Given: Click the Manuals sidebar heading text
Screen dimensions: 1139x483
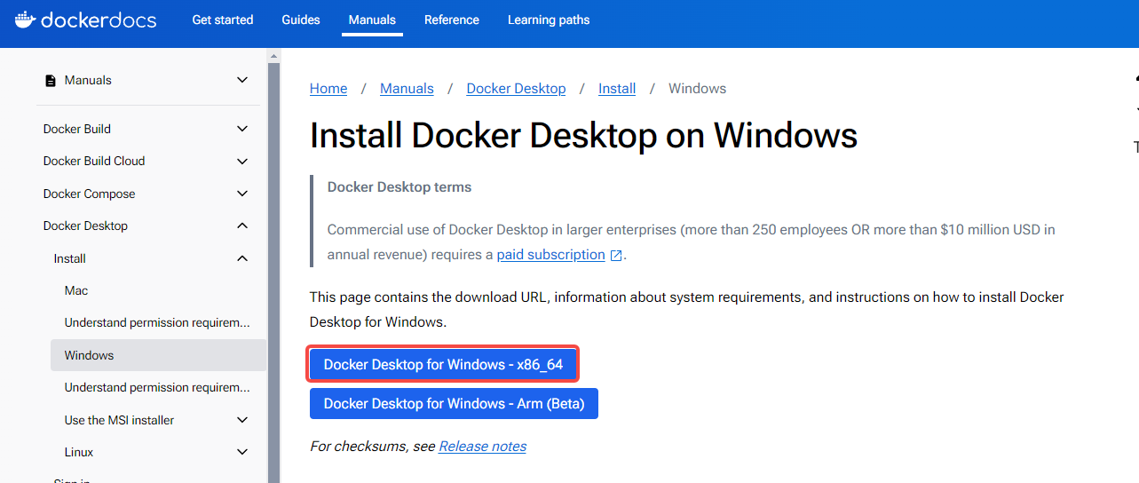Looking at the screenshot, I should [x=88, y=80].
